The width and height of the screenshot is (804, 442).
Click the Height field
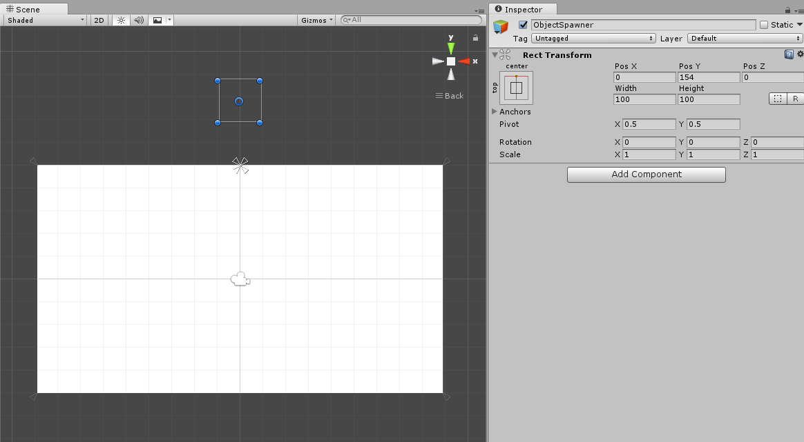[x=709, y=99]
